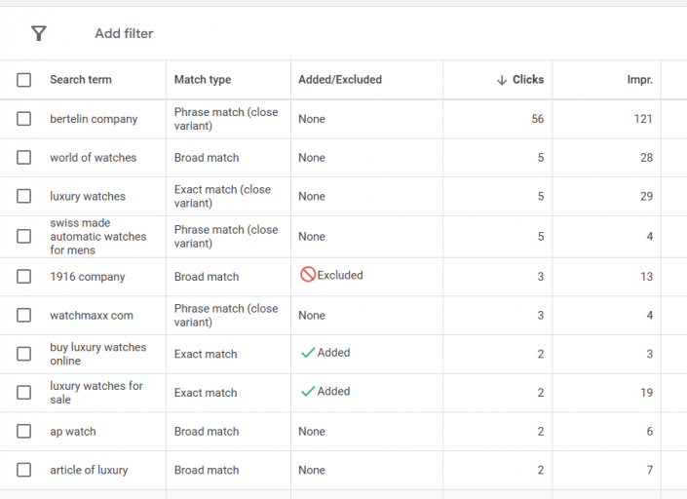The width and height of the screenshot is (687, 499).
Task: Click the Added checkmark for luxury watches for sale
Action: pos(308,392)
